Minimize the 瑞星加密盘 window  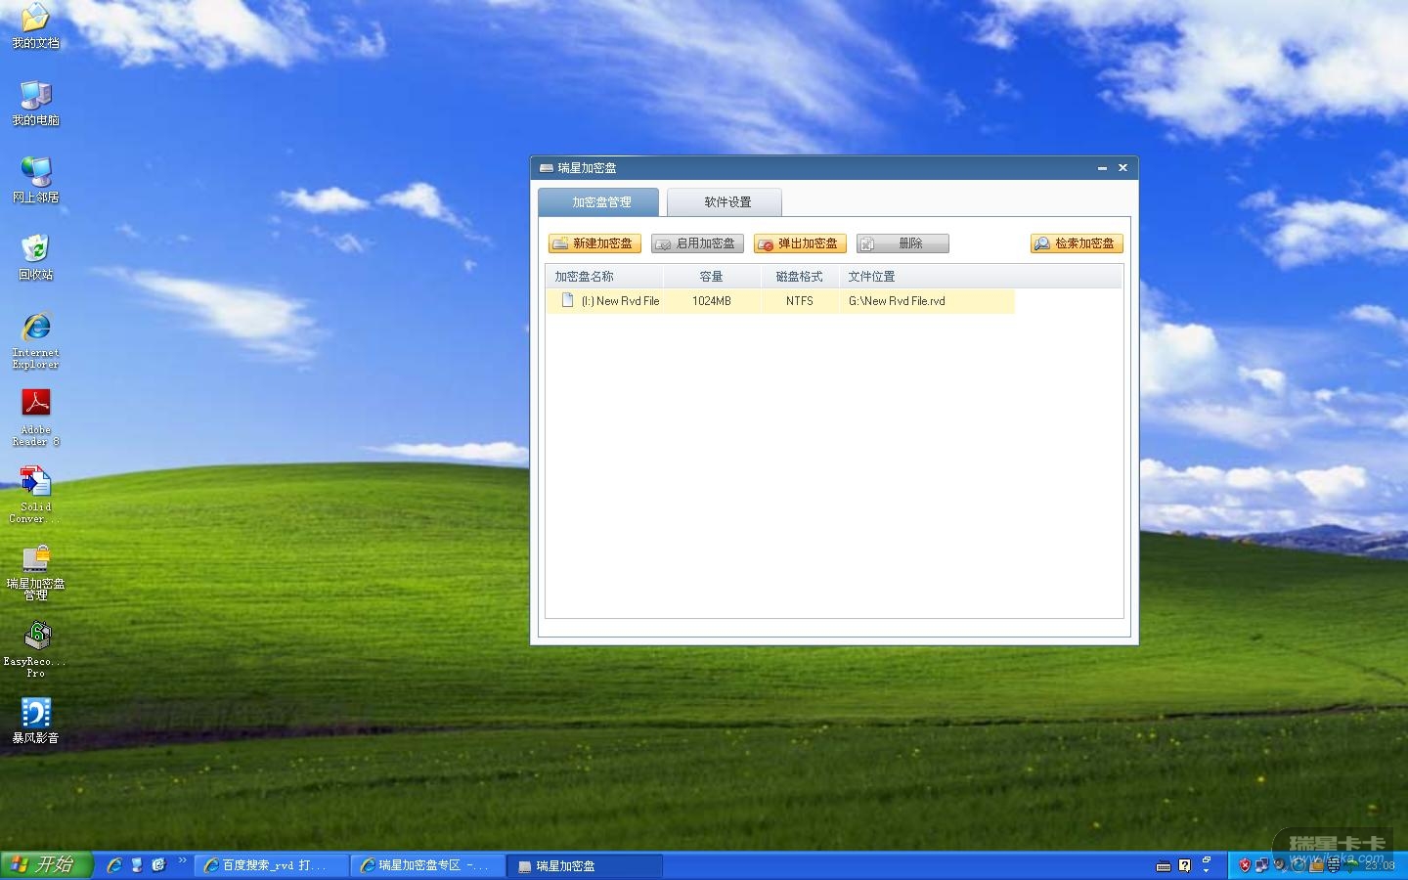click(x=1102, y=168)
